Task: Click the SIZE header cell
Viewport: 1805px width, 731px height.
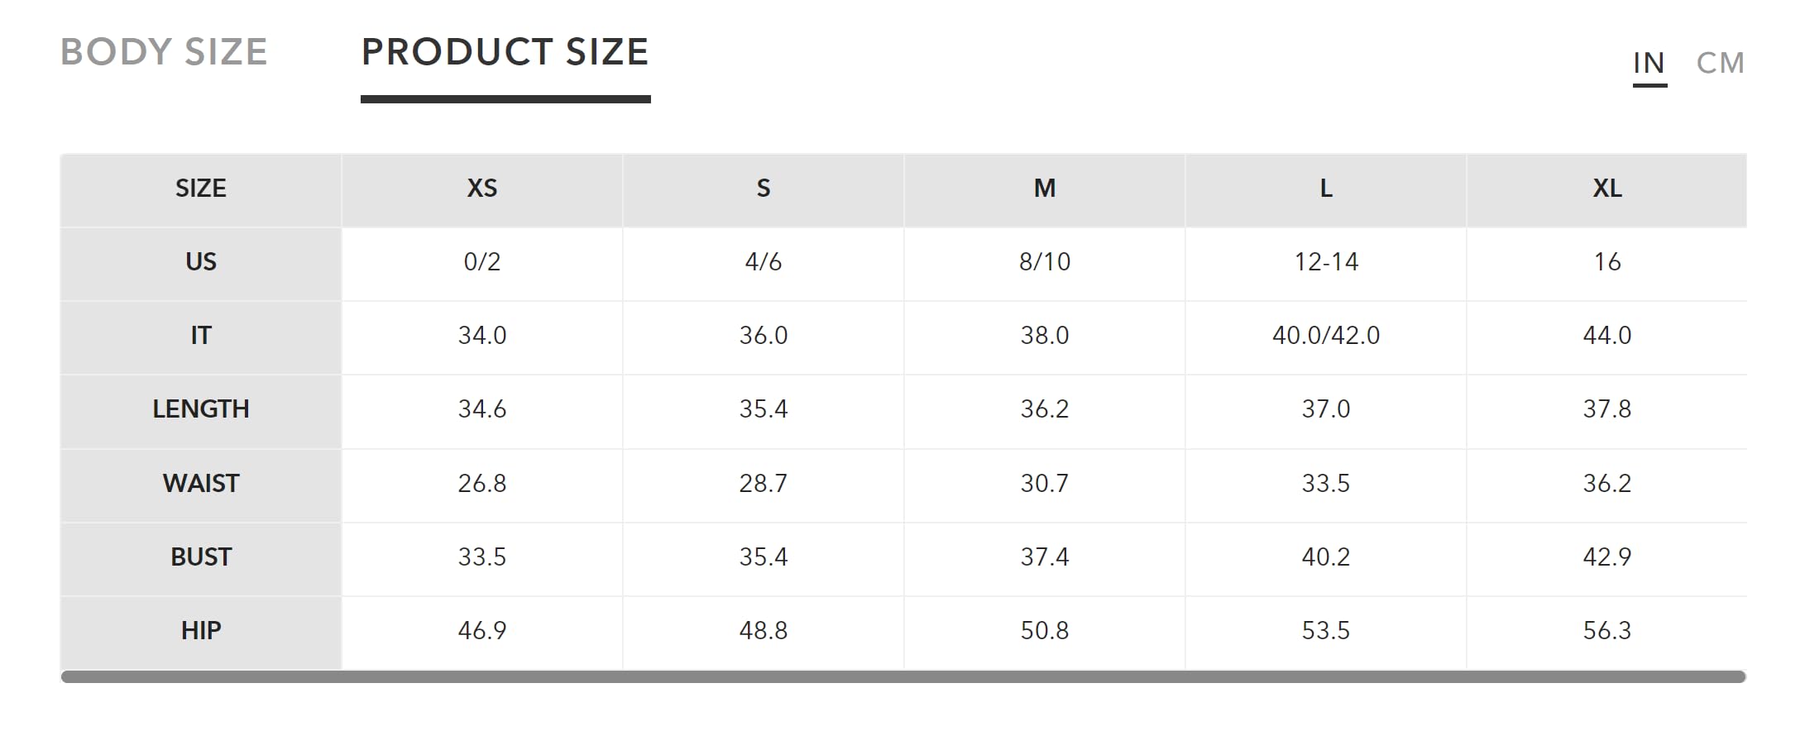Action: 201,189
